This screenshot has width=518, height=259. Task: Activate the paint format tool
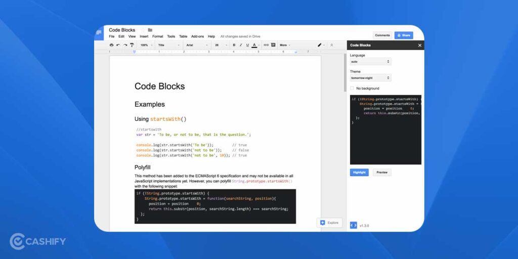tap(132, 45)
